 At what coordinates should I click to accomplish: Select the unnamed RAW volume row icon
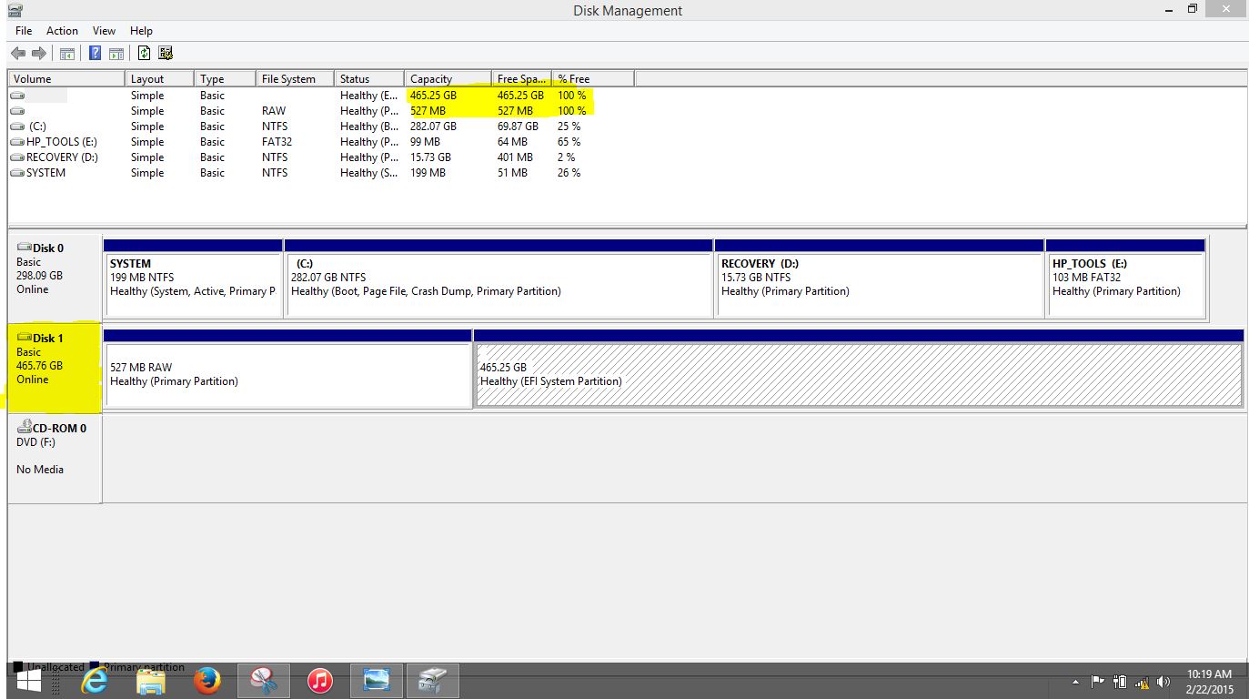pos(17,111)
